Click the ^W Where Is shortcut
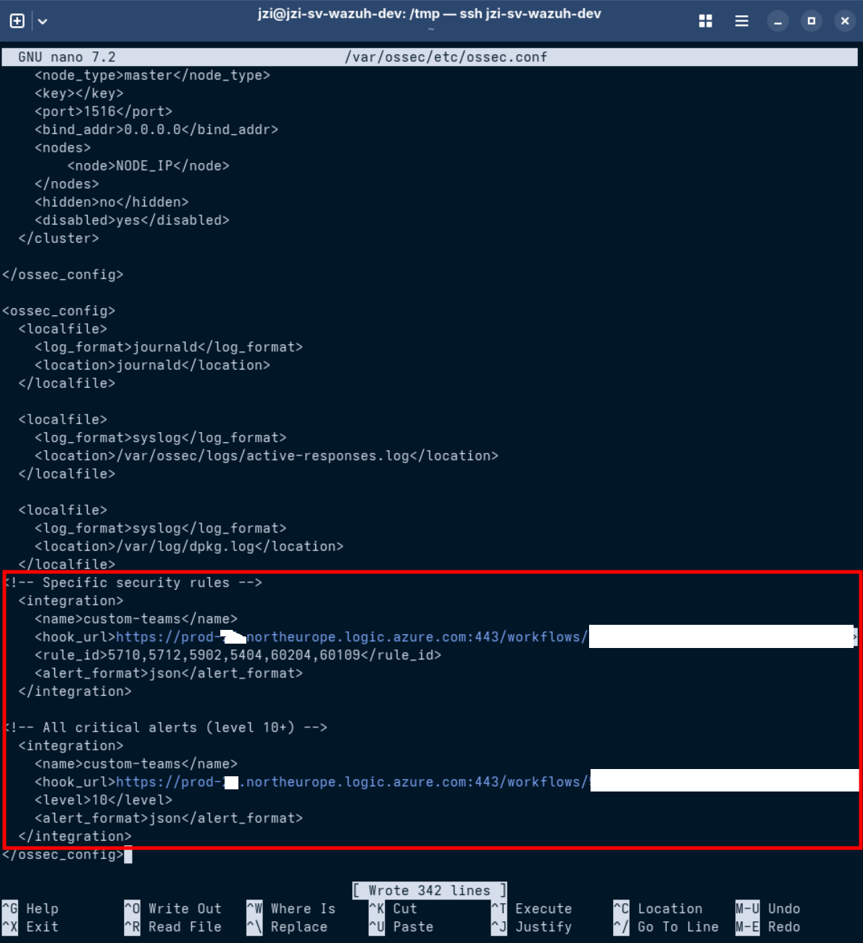863x943 pixels. pos(291,909)
